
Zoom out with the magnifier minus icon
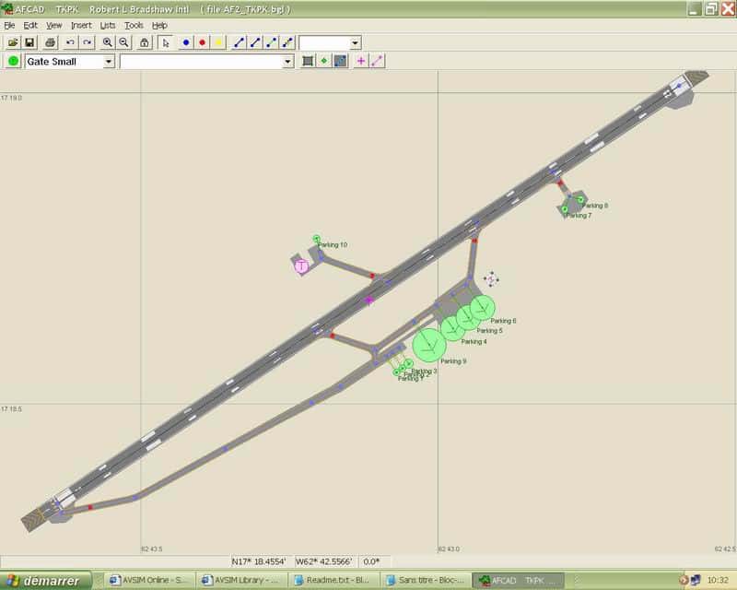[x=123, y=42]
